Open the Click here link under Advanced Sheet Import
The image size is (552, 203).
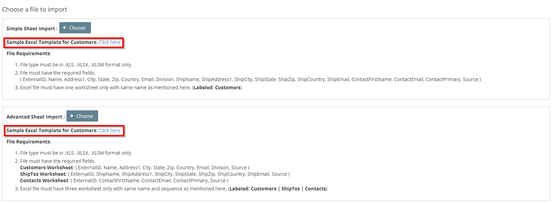(110, 130)
